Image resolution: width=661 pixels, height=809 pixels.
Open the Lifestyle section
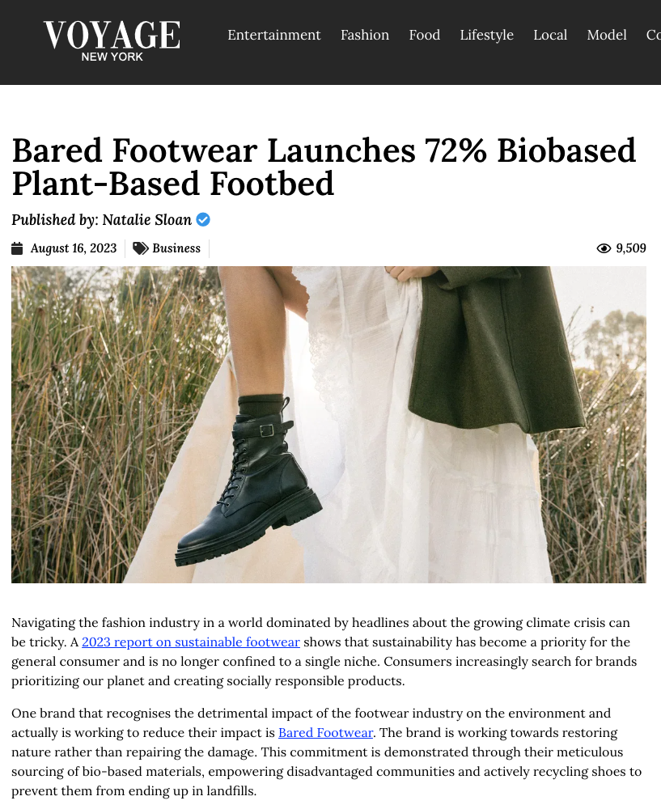coord(486,35)
